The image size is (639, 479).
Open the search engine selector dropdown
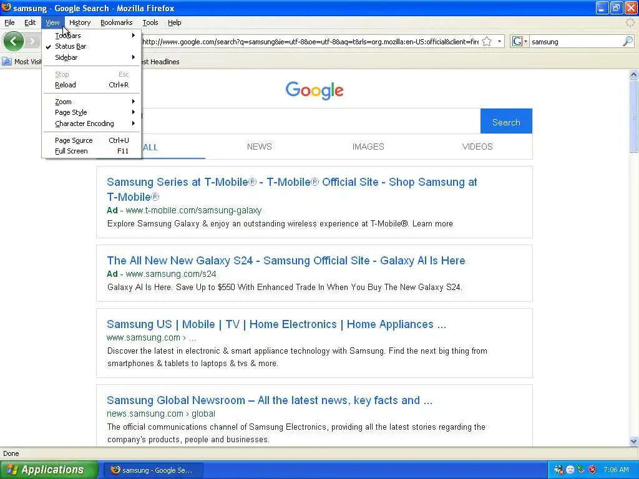[x=525, y=42]
